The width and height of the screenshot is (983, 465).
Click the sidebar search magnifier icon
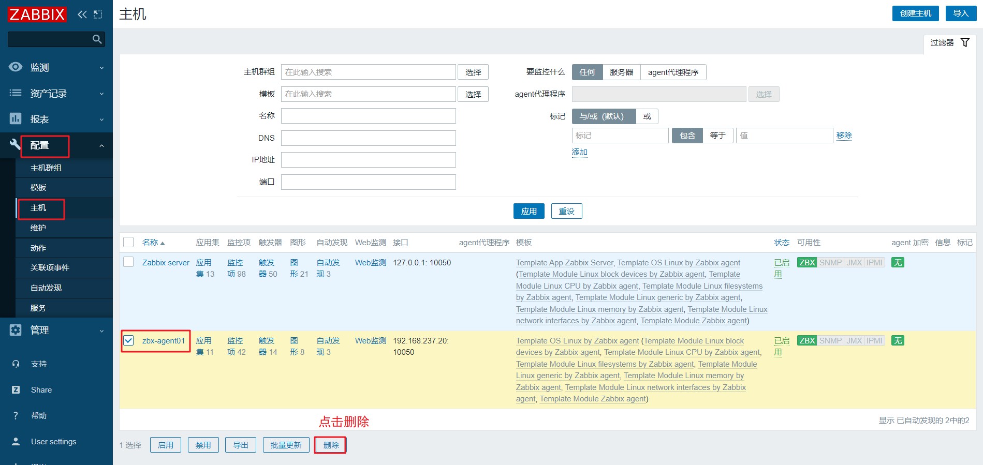tap(97, 39)
